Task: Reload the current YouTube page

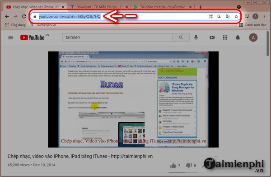Action: pyautogui.click(x=24, y=16)
